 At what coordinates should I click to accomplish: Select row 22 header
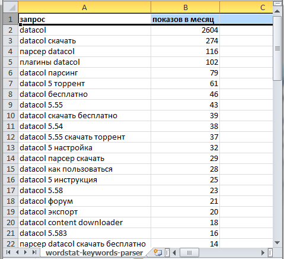coord(11,244)
